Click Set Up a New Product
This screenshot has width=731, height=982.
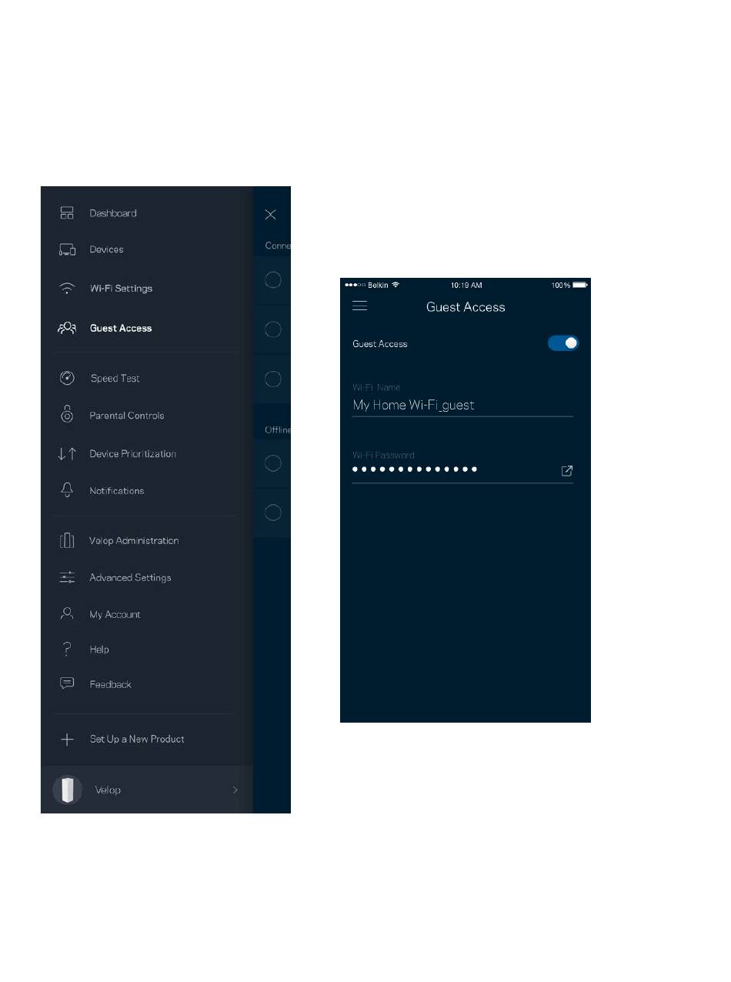point(137,739)
